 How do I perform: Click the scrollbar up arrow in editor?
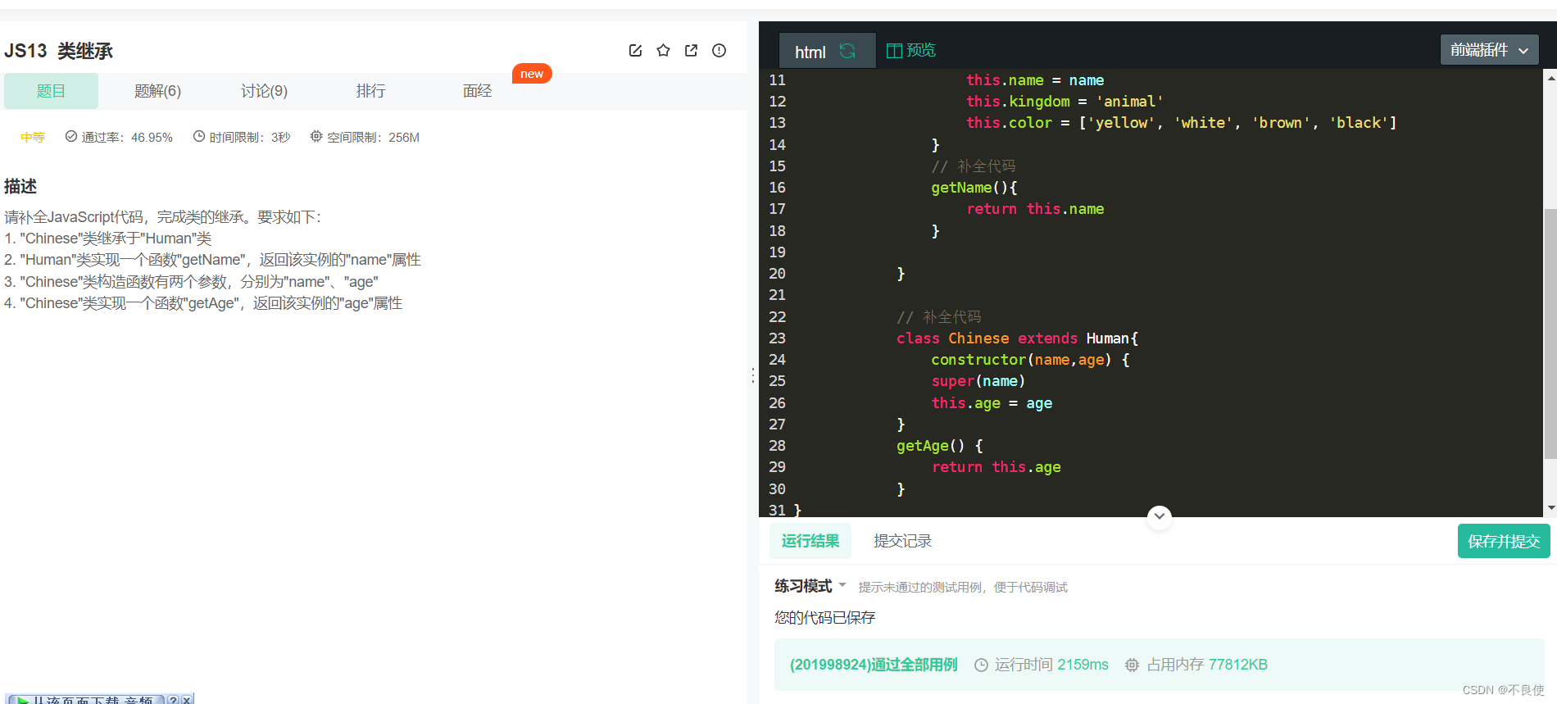1550,79
